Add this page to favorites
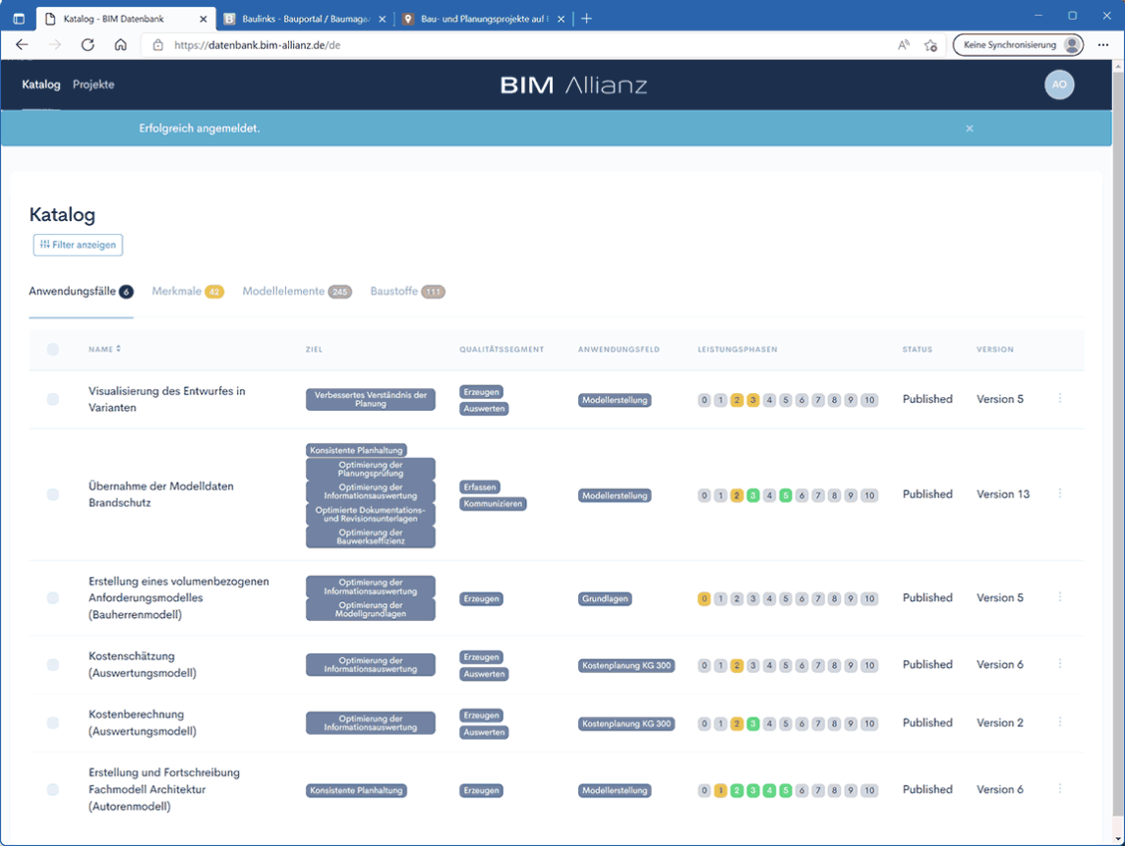Screen dimensions: 1125x846 pos(930,45)
